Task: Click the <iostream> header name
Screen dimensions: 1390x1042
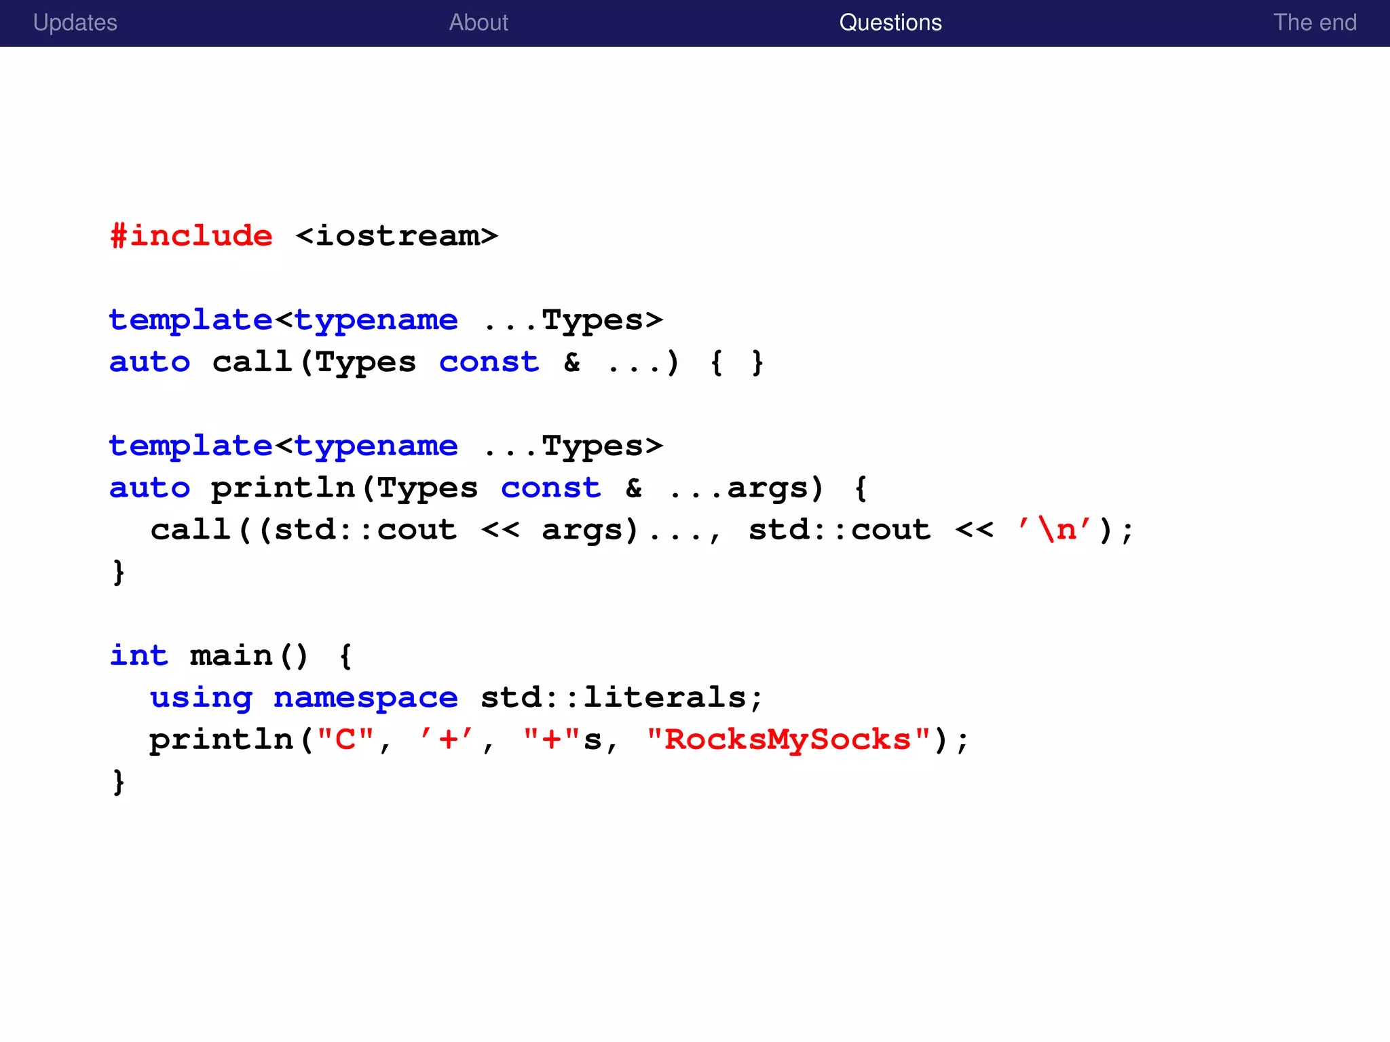Action: tap(397, 236)
